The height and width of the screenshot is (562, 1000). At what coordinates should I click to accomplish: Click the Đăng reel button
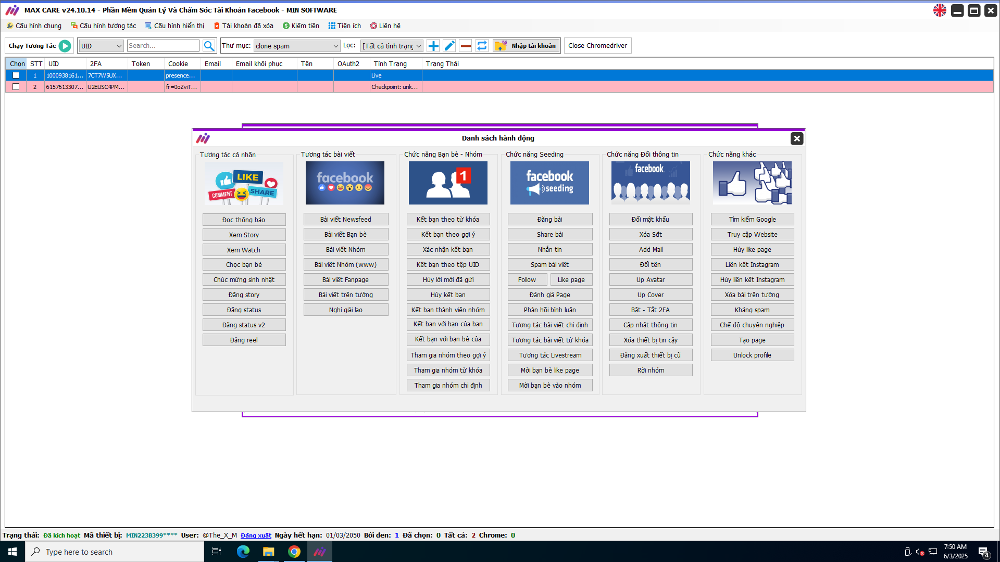(x=244, y=340)
